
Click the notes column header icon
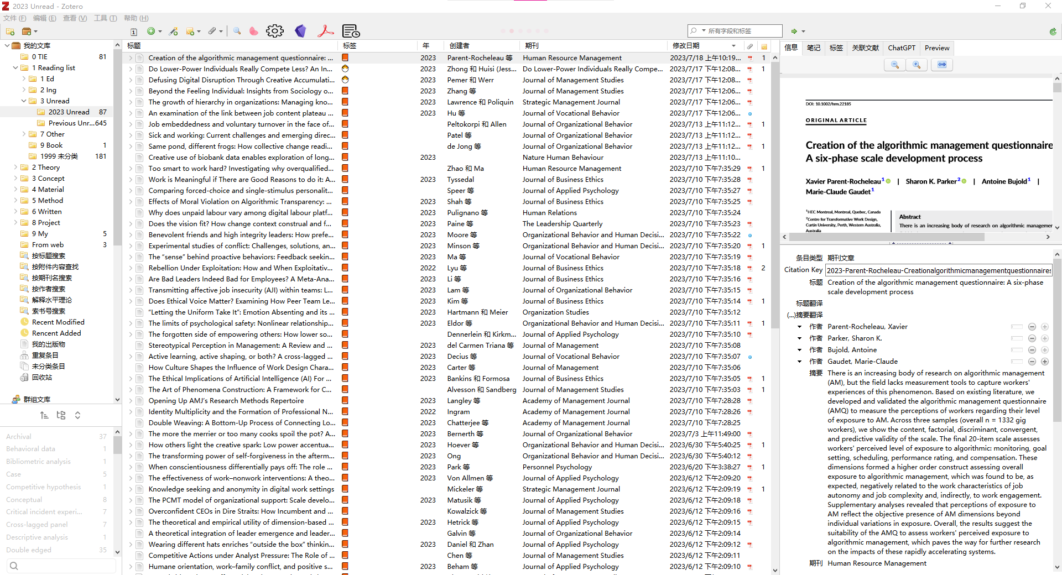[764, 46]
